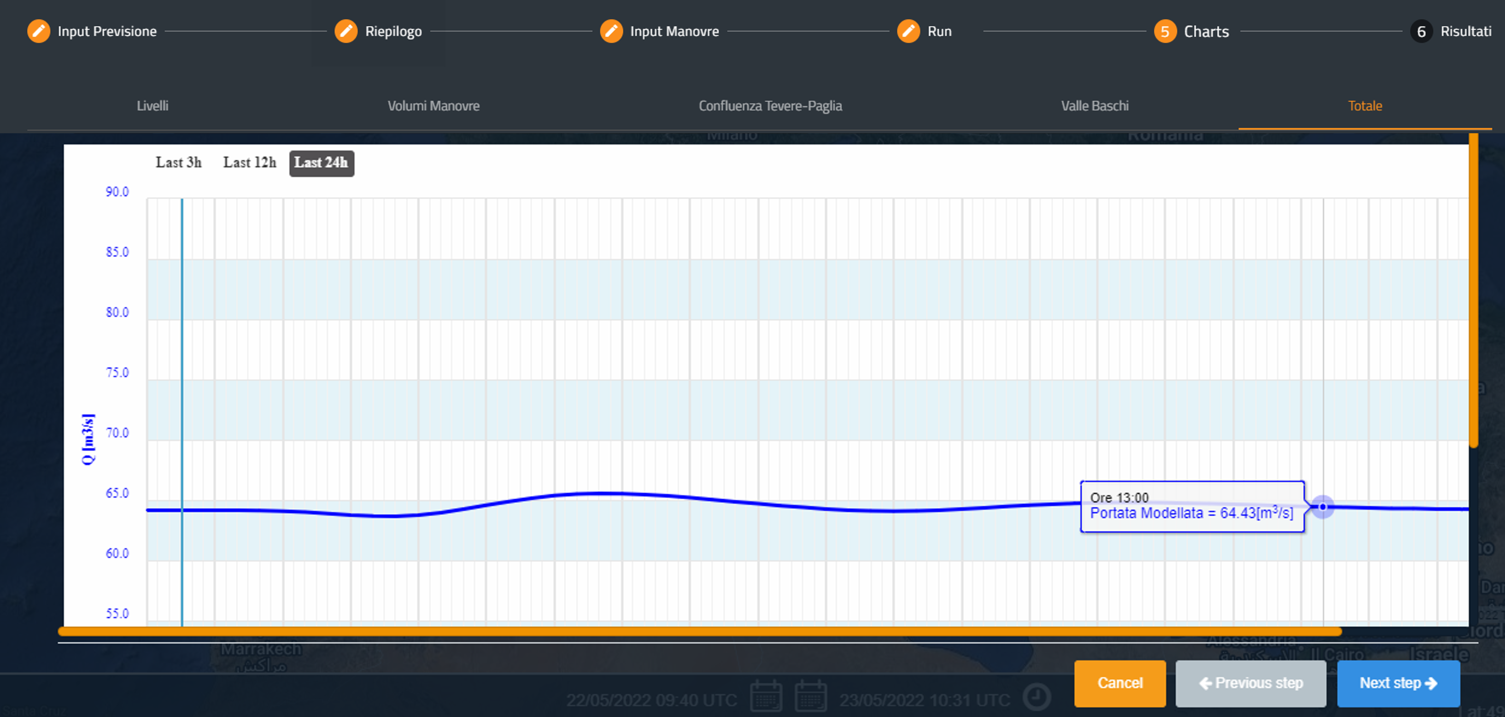This screenshot has height=717, width=1505.
Task: Switch to the Livelli tab
Action: pos(153,106)
